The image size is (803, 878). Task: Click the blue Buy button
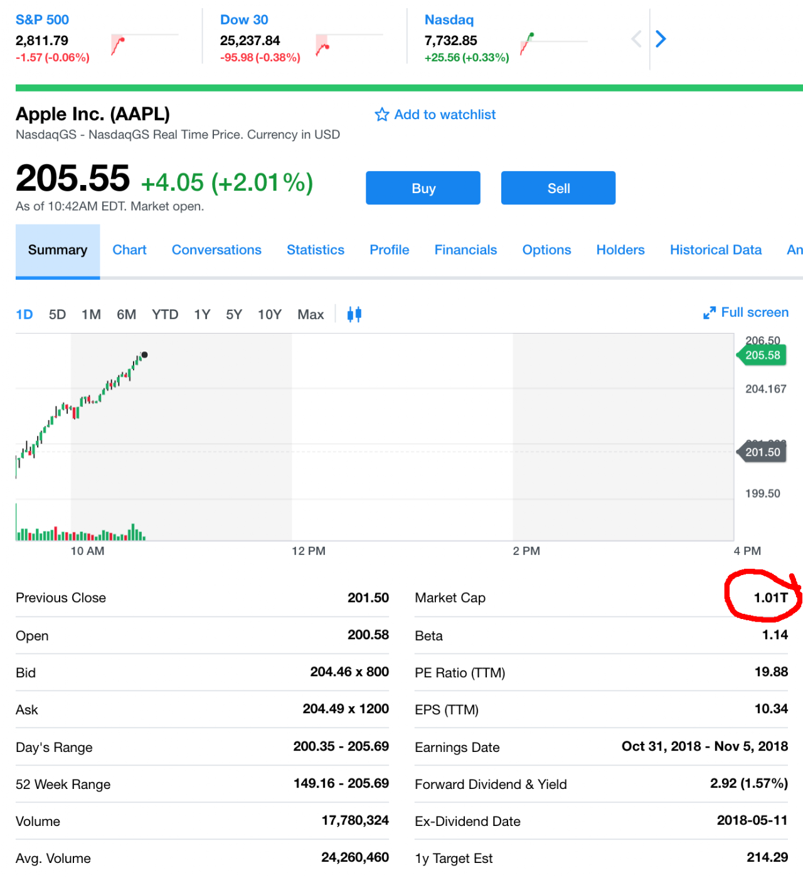pyautogui.click(x=423, y=188)
